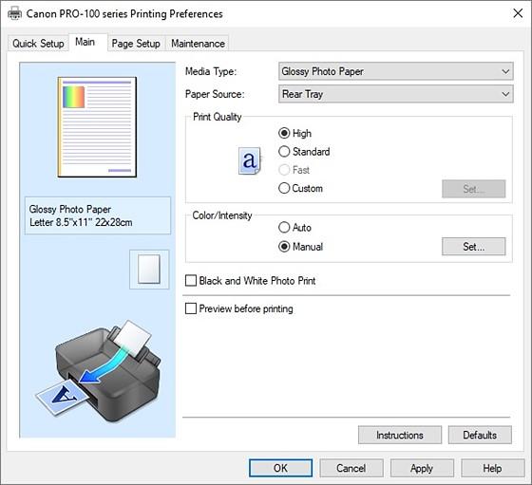Click the document page preview thumbnail
The image size is (532, 485).
(97, 127)
